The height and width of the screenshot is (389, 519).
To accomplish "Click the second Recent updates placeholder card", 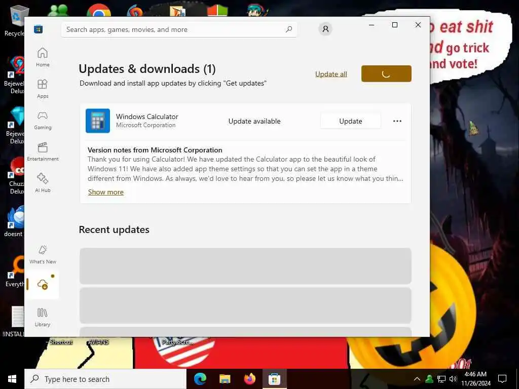I will [x=245, y=305].
